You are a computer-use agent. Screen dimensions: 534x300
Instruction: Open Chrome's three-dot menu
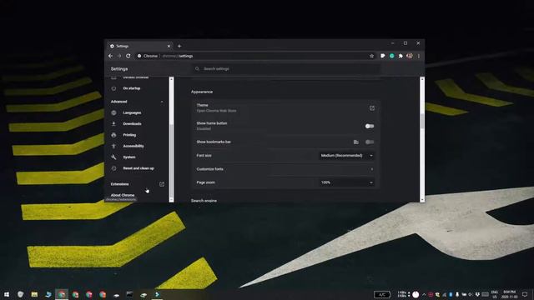pyautogui.click(x=419, y=56)
